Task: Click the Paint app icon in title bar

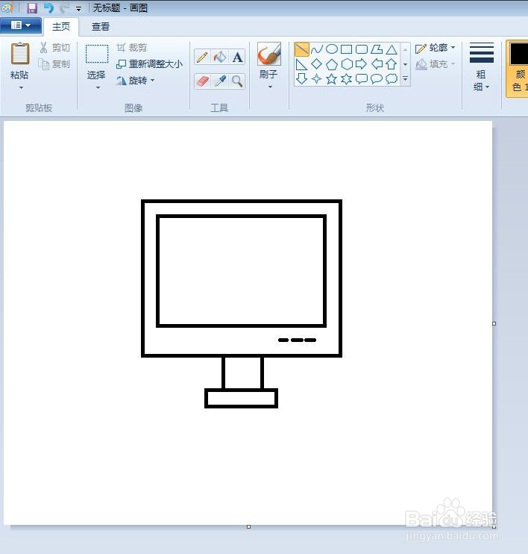Action: 7,7
